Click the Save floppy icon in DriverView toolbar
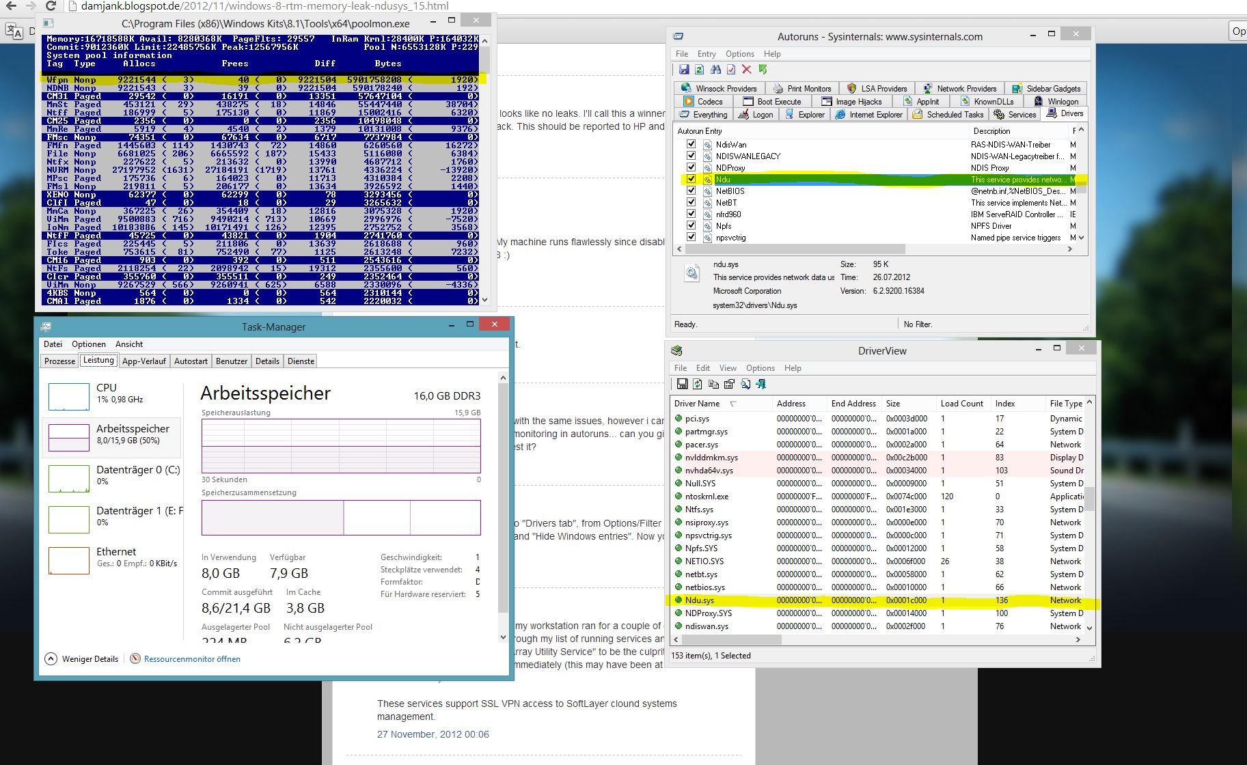The width and height of the screenshot is (1247, 765). [x=682, y=385]
